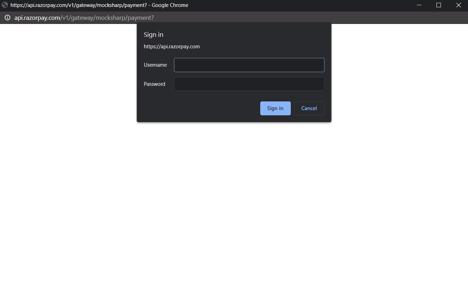Click the Password label
468x289 pixels.
coord(155,84)
